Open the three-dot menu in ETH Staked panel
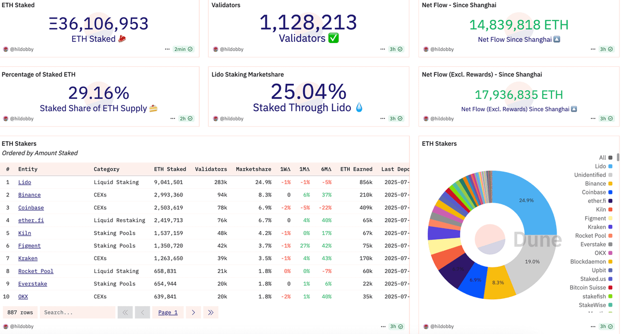The height and width of the screenshot is (334, 622). [167, 49]
